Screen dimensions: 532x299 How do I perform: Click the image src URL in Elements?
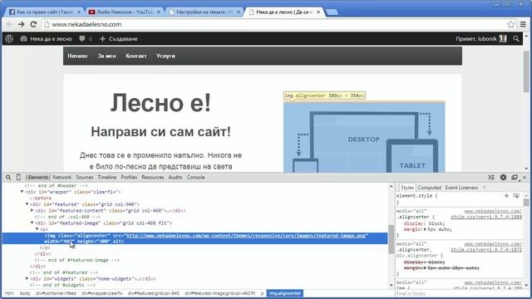(246, 235)
